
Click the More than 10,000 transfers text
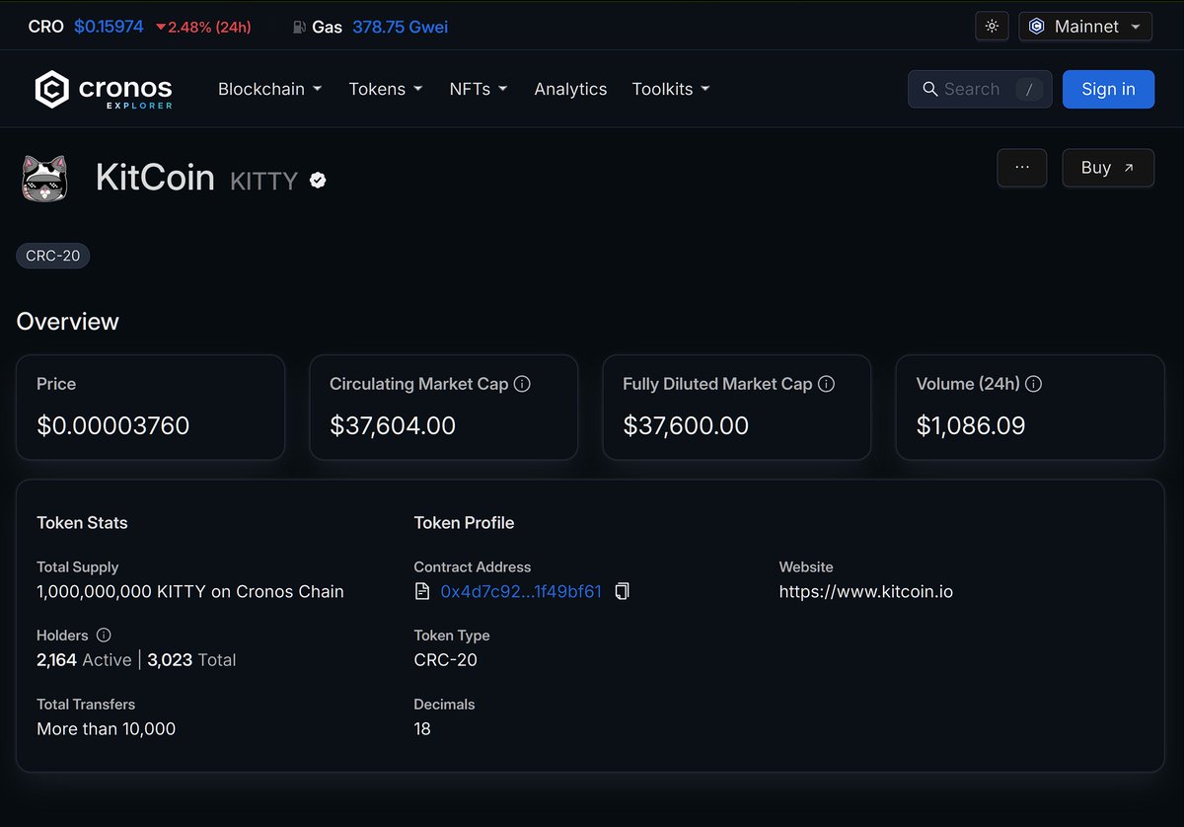pos(107,729)
